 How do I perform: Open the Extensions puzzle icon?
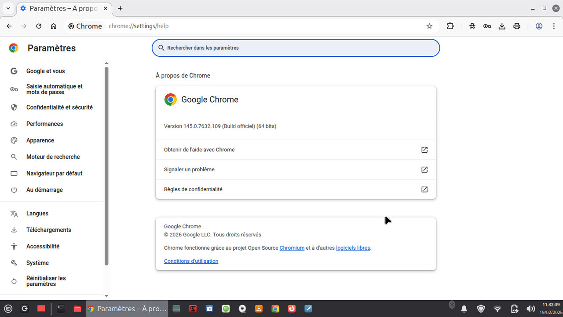450,26
